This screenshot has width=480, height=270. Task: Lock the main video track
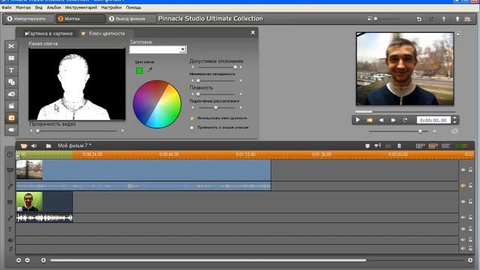pyautogui.click(x=470, y=169)
